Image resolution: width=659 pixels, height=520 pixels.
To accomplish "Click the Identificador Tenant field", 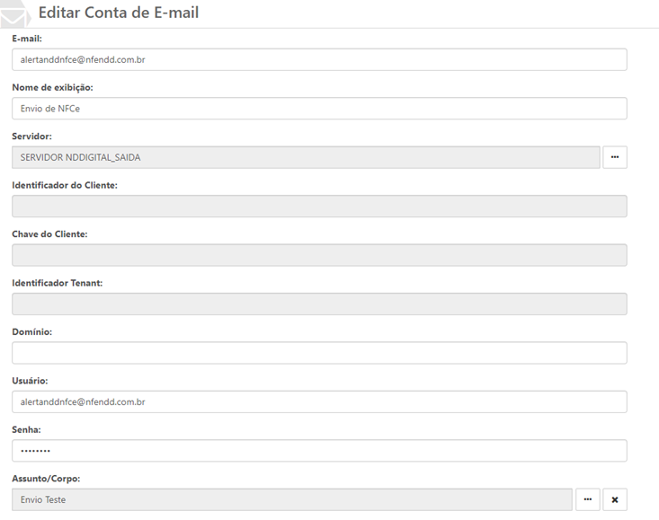I will pyautogui.click(x=319, y=304).
